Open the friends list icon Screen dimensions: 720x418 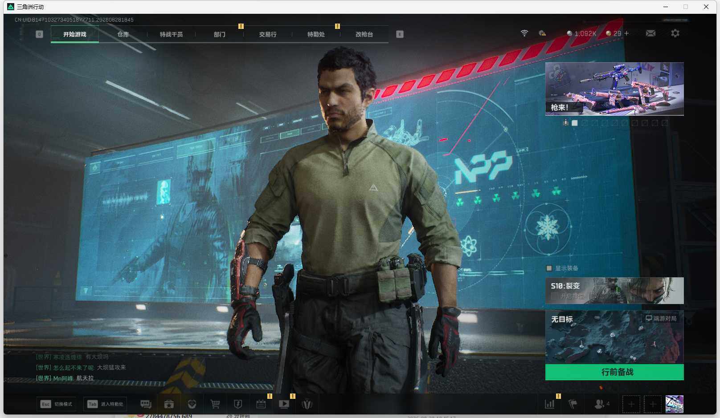[600, 404]
